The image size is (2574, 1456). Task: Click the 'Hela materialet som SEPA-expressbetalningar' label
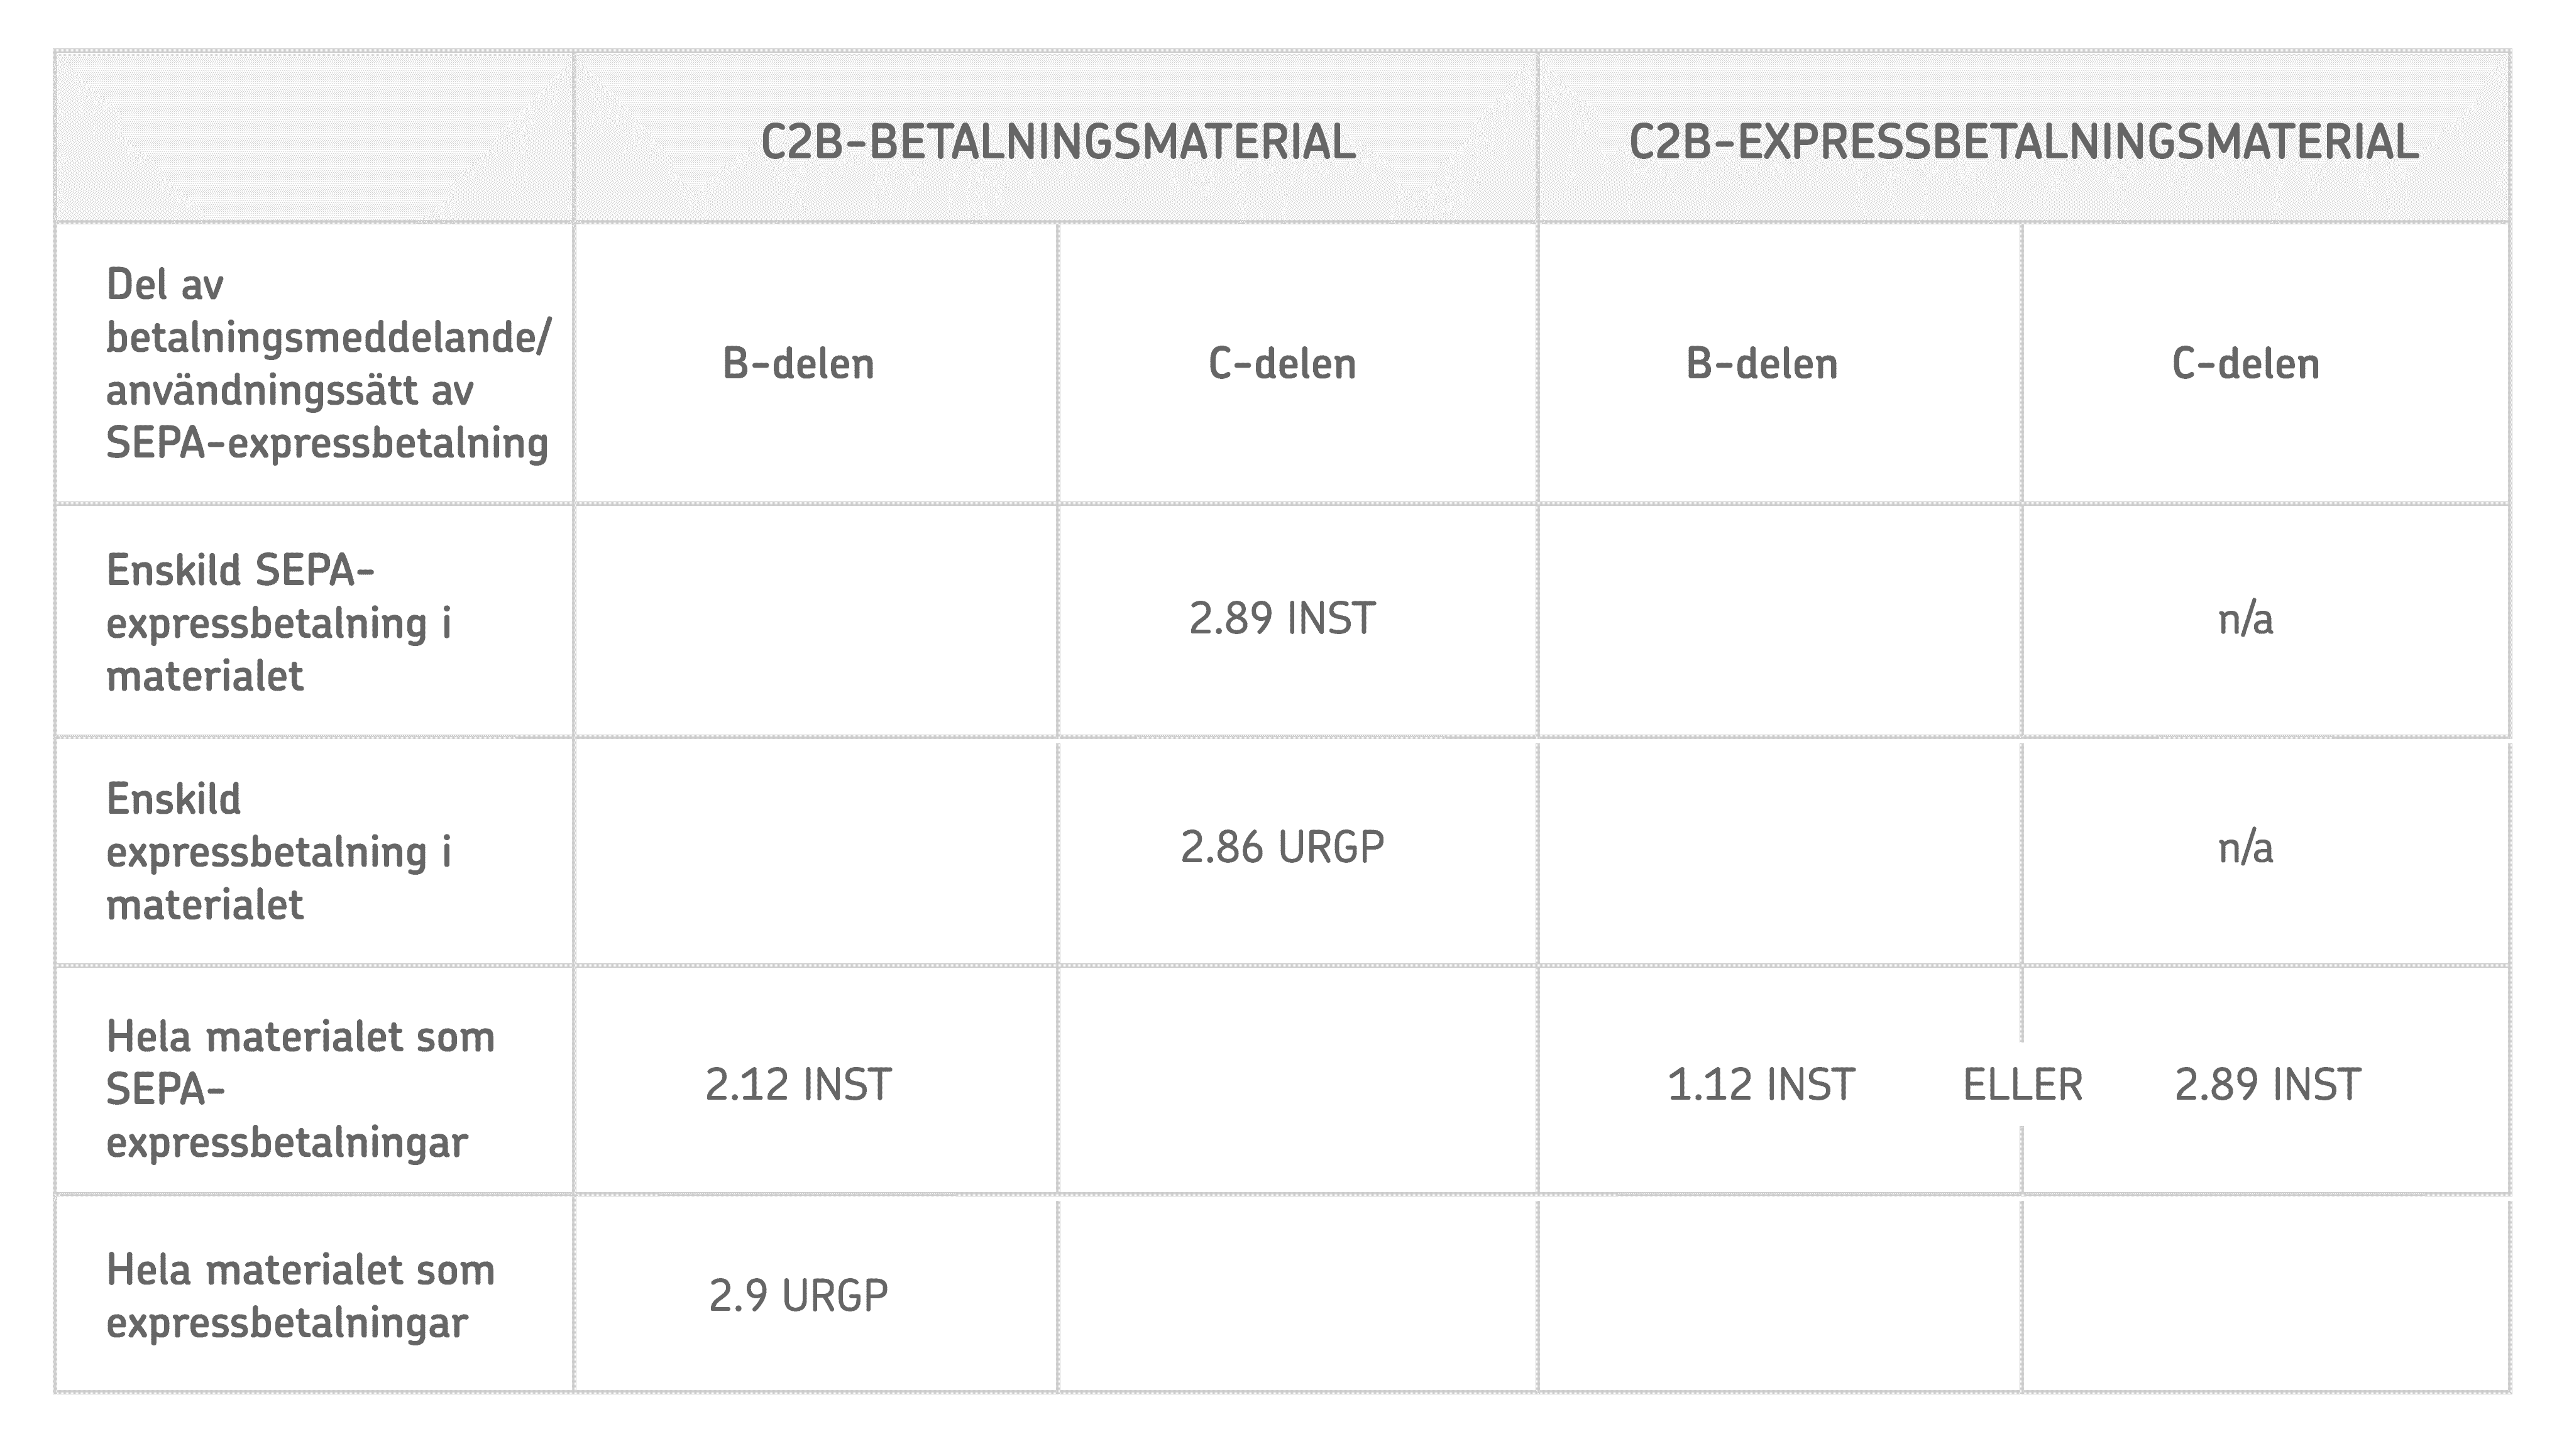click(x=300, y=1089)
